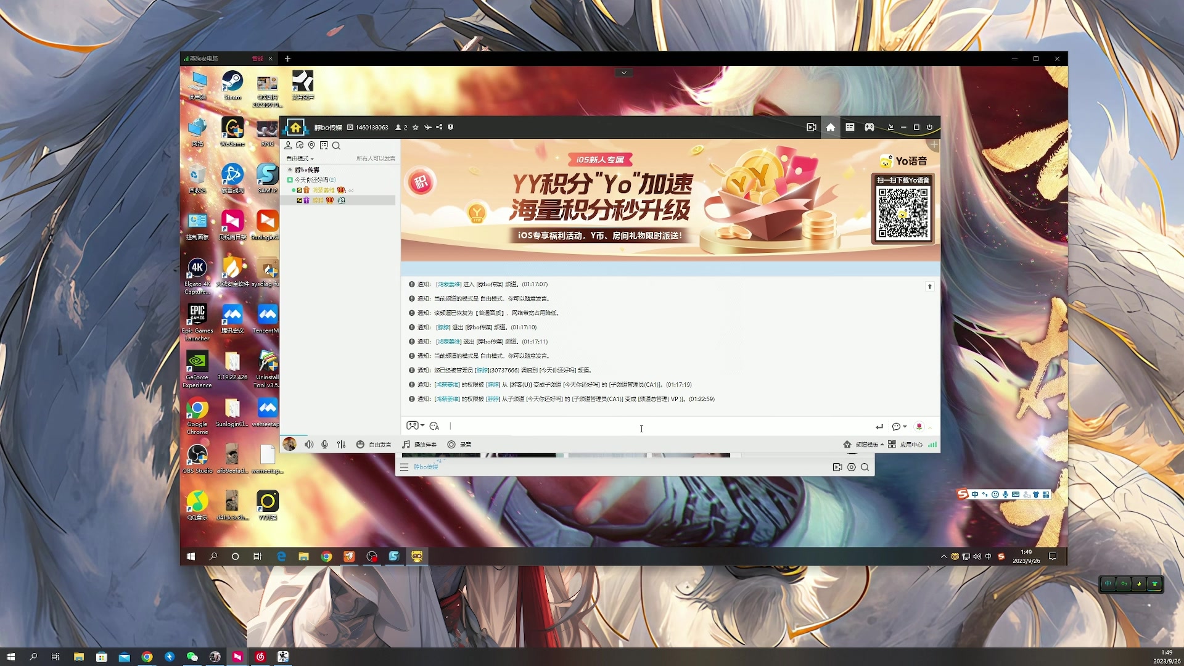Click the favorite star icon in channel header
Viewport: 1184px width, 666px height.
[416, 127]
